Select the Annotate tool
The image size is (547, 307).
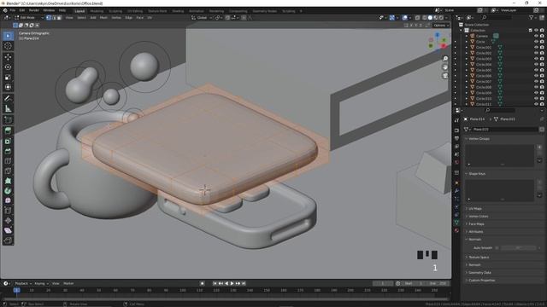[8, 99]
